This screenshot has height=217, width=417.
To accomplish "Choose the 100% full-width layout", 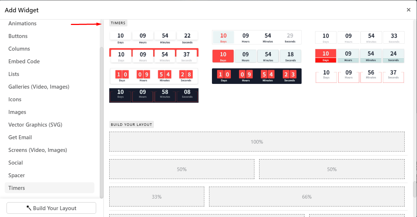I will [257, 142].
